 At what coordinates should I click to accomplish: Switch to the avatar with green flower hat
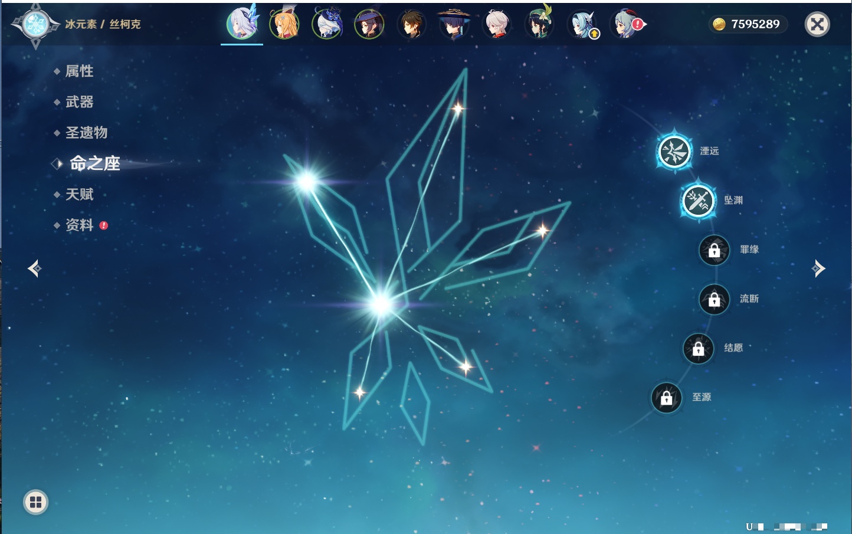click(x=539, y=24)
